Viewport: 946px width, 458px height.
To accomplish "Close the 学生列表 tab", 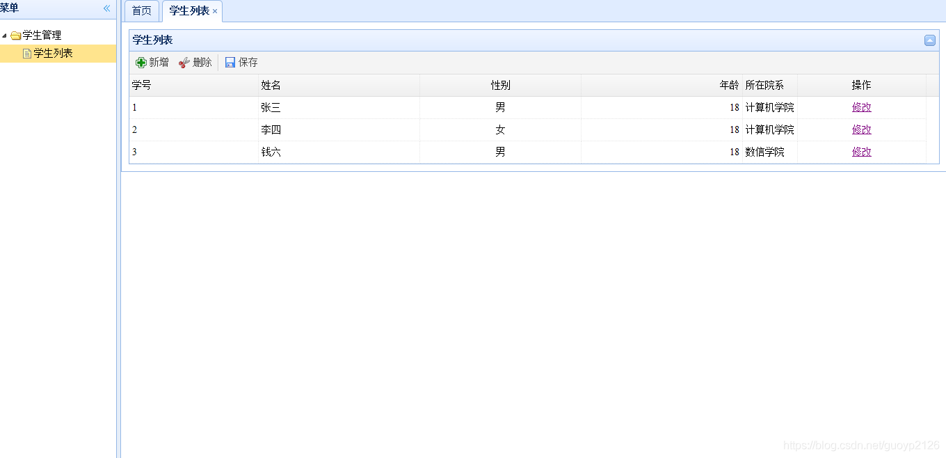I will click(215, 12).
